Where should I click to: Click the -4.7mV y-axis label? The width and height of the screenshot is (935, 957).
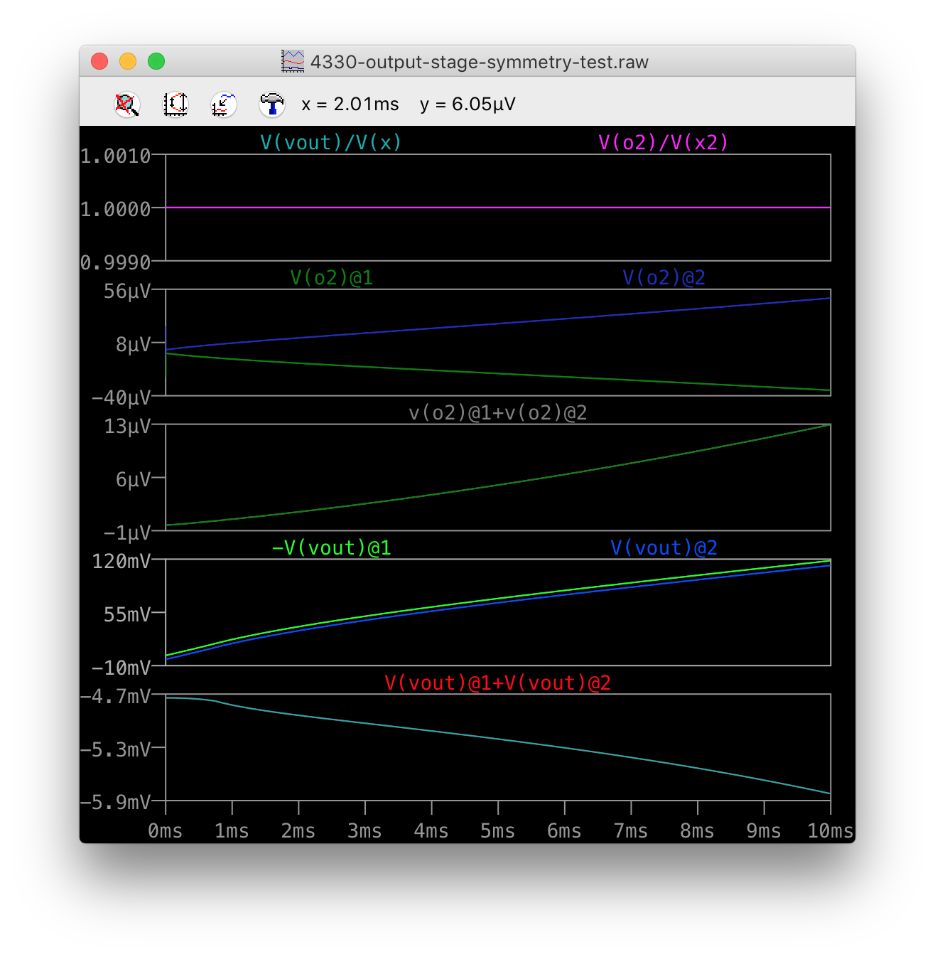[x=116, y=697]
